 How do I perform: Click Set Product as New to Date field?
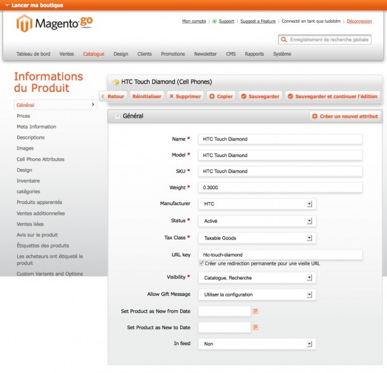tap(225, 327)
